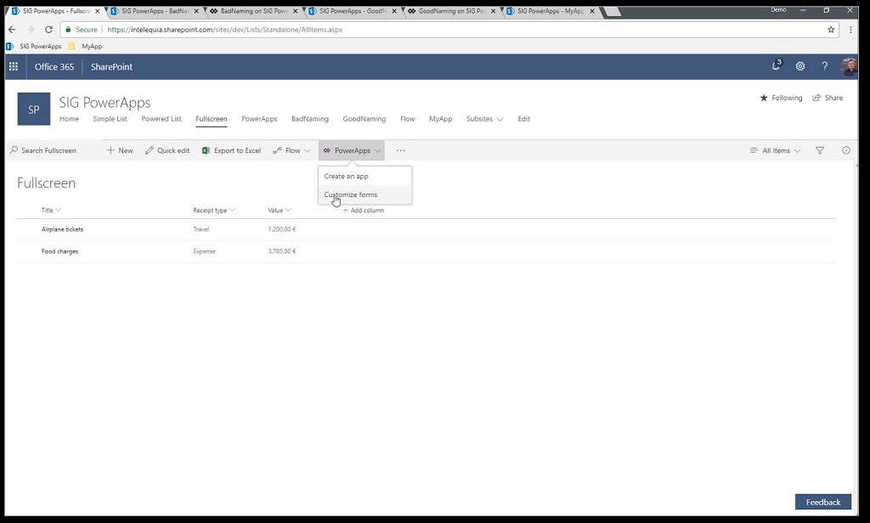Open the more commands ellipsis

click(401, 150)
